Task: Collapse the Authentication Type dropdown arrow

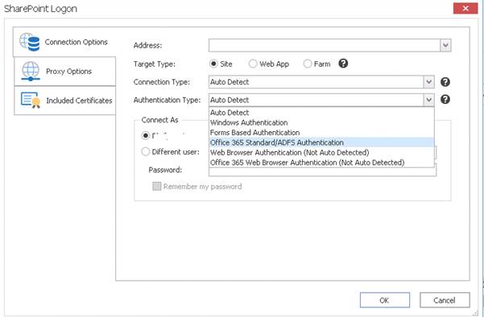Action: (428, 100)
